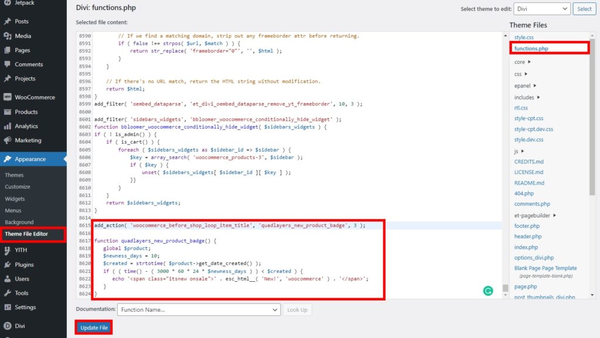
Task: Open options_divi.php file
Action: tap(534, 258)
